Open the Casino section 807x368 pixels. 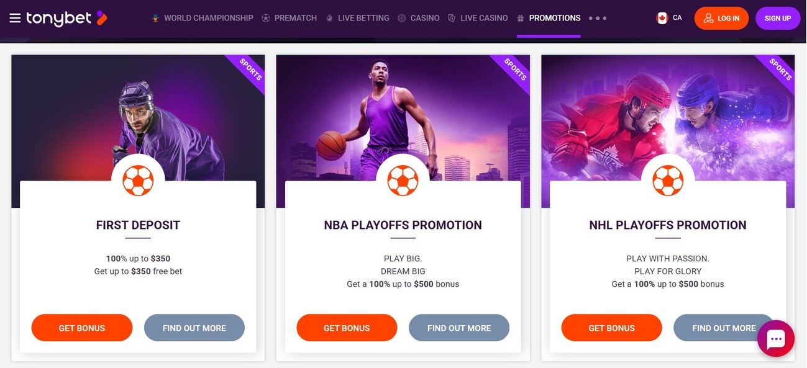coord(419,18)
